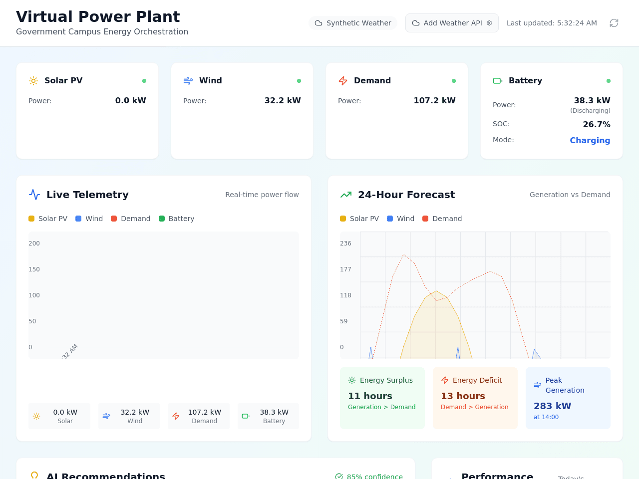The height and width of the screenshot is (479, 639).
Task: Open the Energy Surplus 11 hours card
Action: [x=382, y=398]
